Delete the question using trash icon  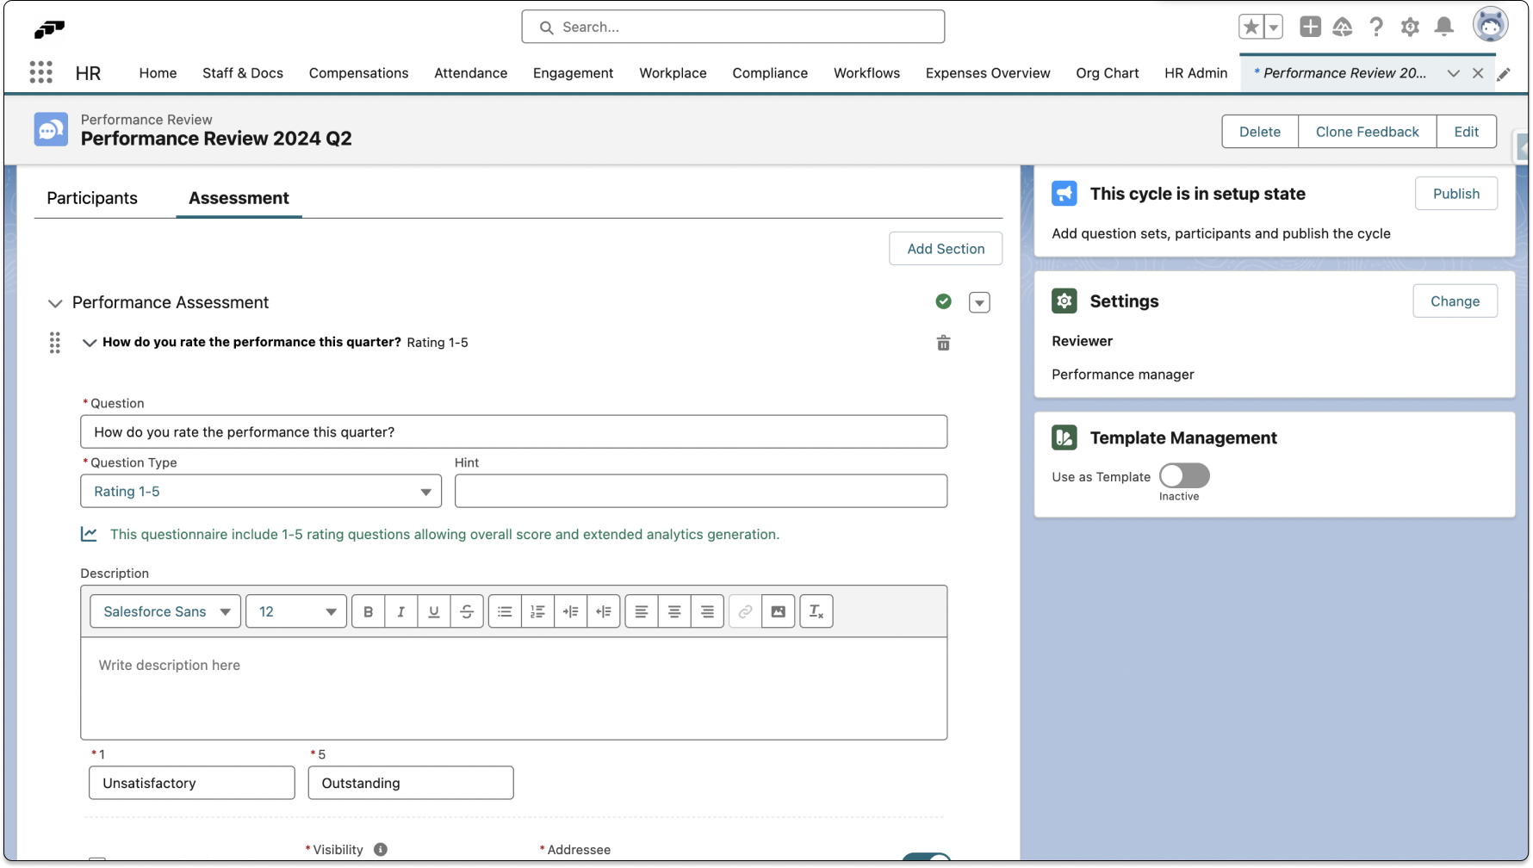(943, 343)
